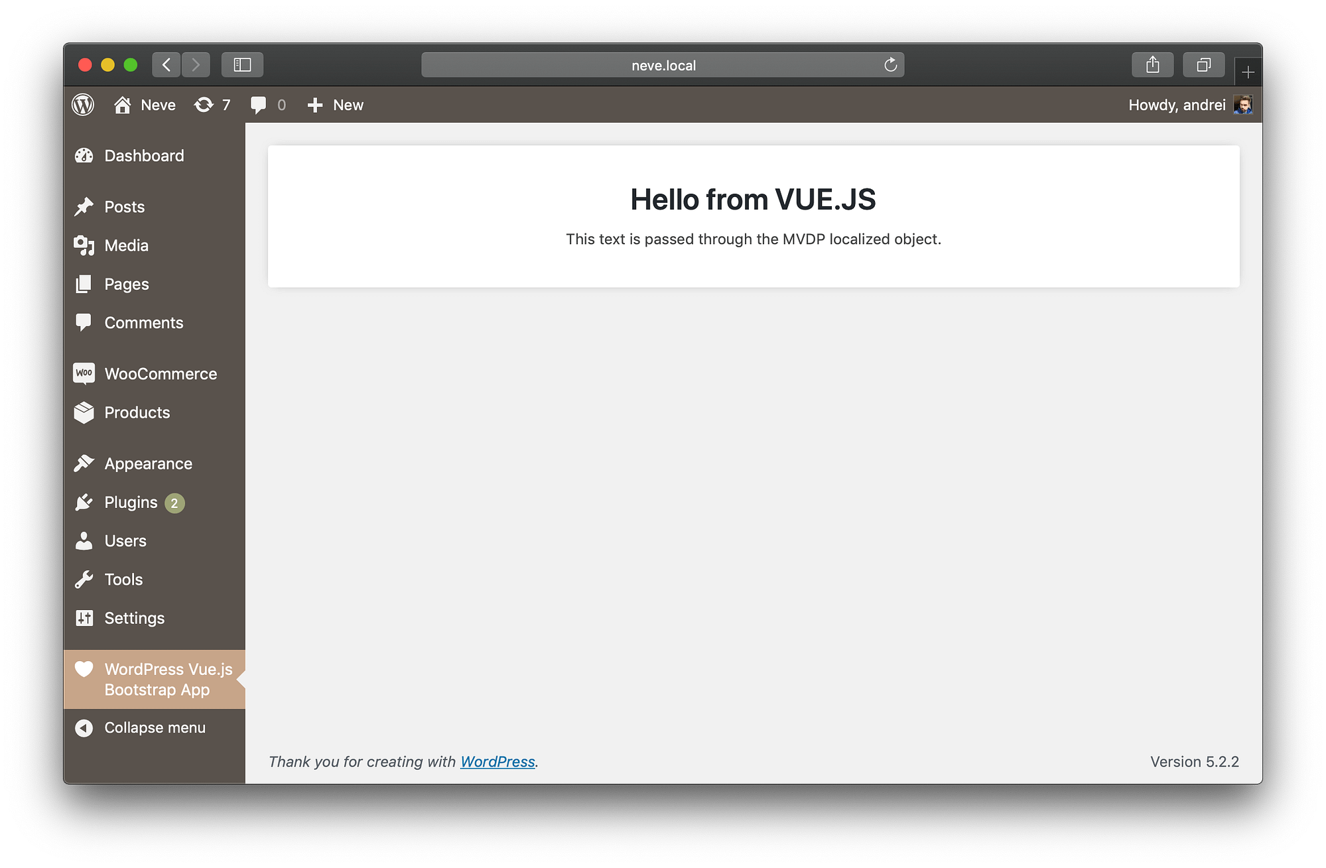Click the Safari share icon

point(1152,65)
